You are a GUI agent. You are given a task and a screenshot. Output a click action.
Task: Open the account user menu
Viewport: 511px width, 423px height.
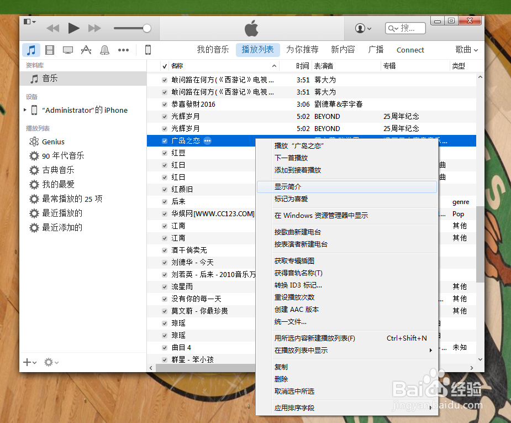[x=363, y=28]
